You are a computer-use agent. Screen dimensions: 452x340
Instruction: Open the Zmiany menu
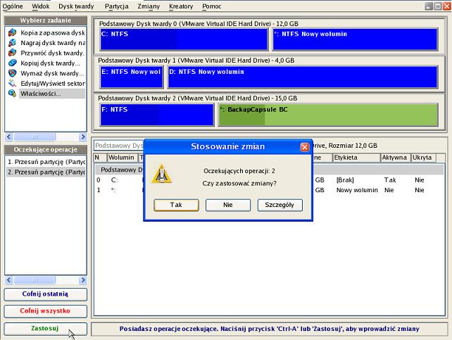(x=149, y=6)
